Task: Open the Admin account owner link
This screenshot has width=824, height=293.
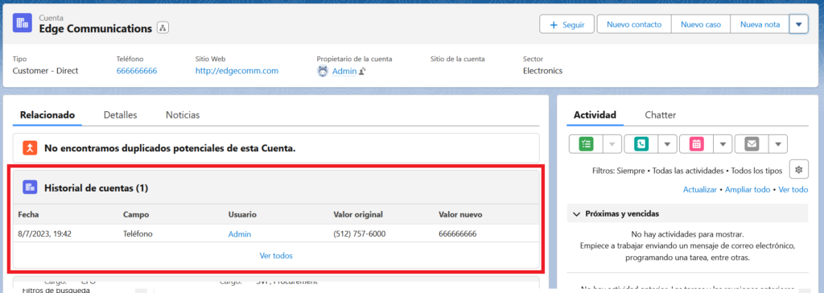Action: [x=344, y=71]
